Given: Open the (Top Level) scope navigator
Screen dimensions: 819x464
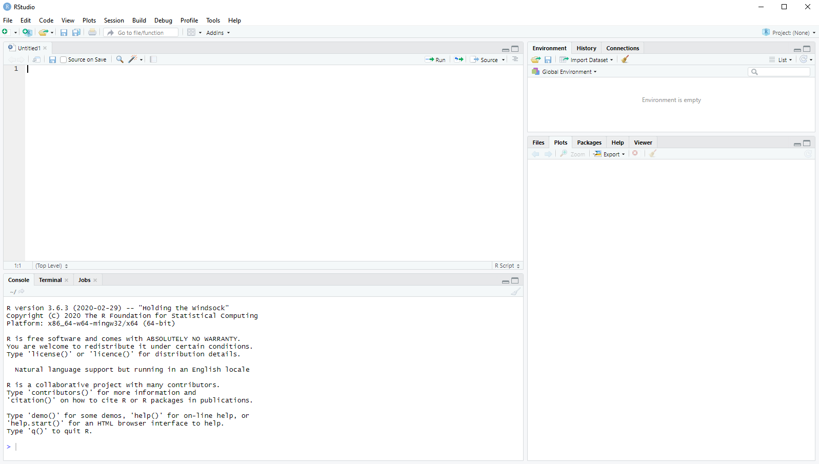Looking at the screenshot, I should (x=51, y=266).
